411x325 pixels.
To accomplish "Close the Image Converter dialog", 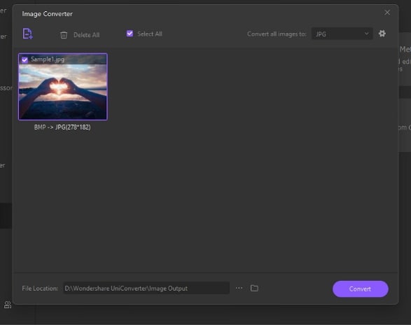I will tap(387, 13).
